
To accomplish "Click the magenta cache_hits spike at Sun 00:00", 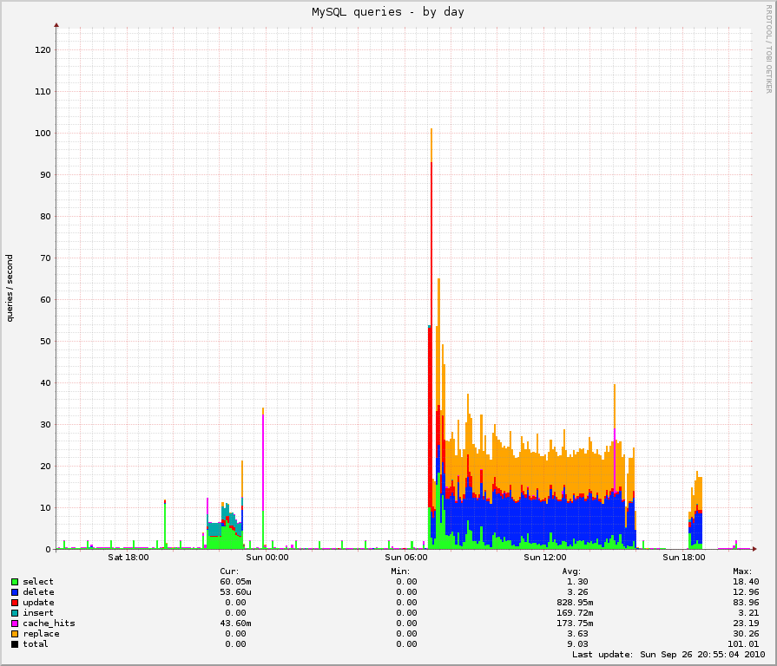I will [263, 460].
